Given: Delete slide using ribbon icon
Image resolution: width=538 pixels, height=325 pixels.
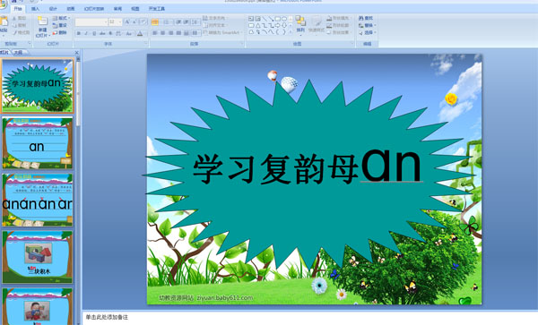Looking at the screenshot, I should [x=60, y=32].
